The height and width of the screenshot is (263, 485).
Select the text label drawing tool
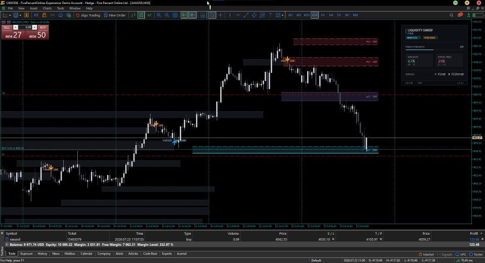[270, 15]
